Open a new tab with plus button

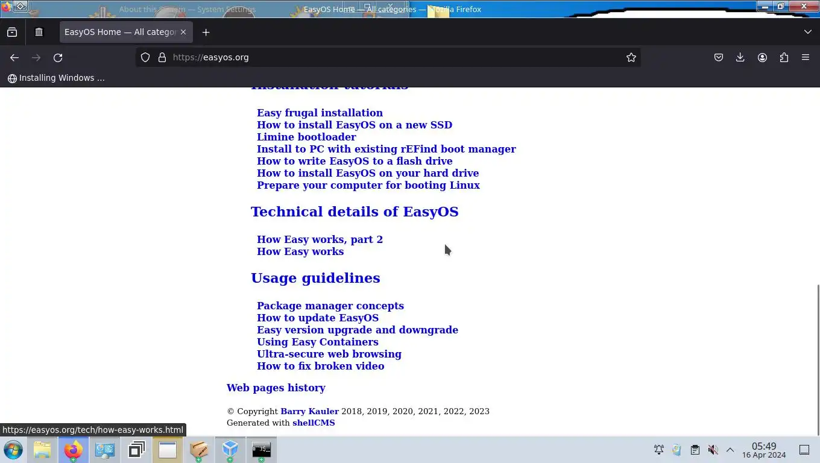(206, 32)
